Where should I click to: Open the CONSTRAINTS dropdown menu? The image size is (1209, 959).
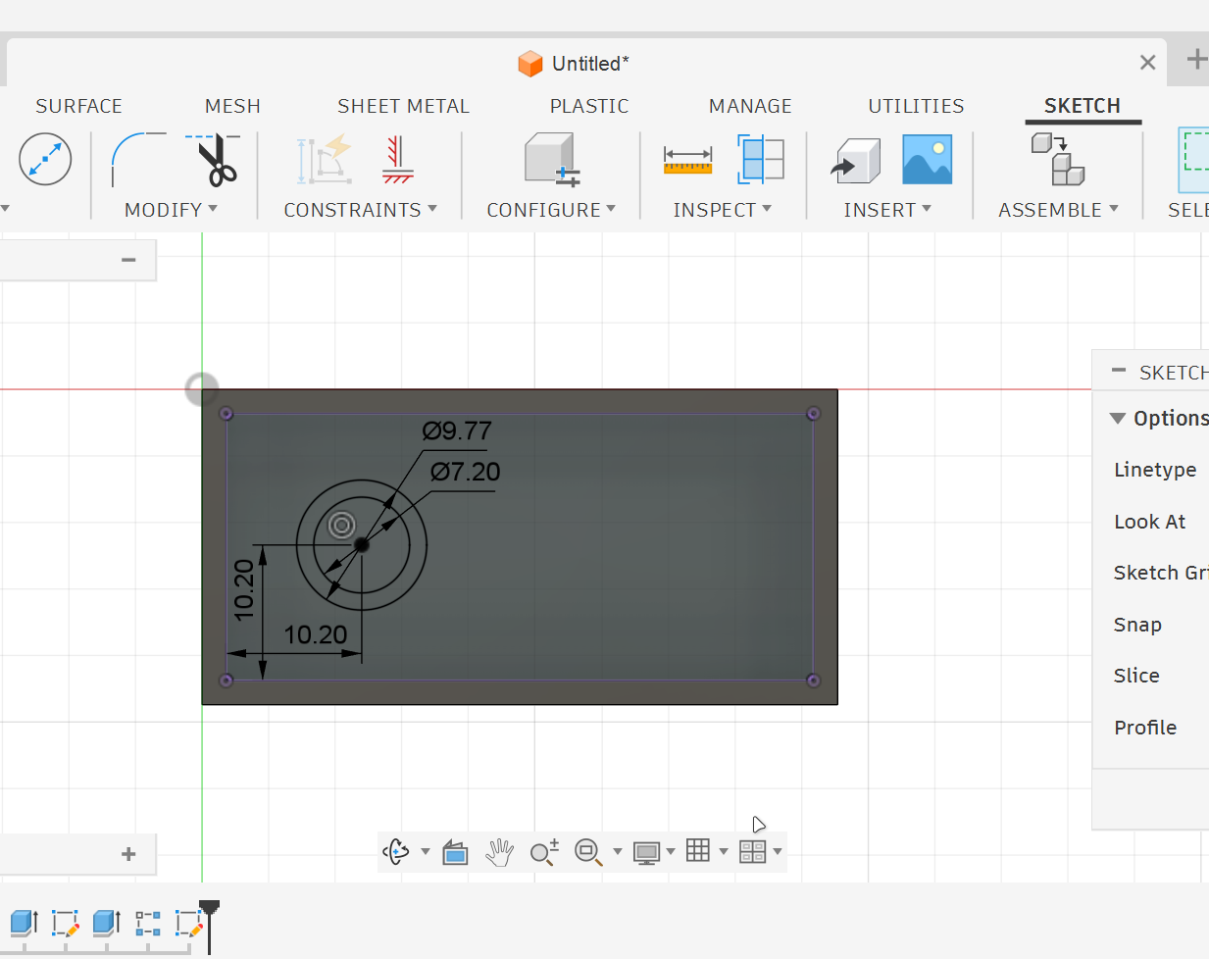pos(360,210)
